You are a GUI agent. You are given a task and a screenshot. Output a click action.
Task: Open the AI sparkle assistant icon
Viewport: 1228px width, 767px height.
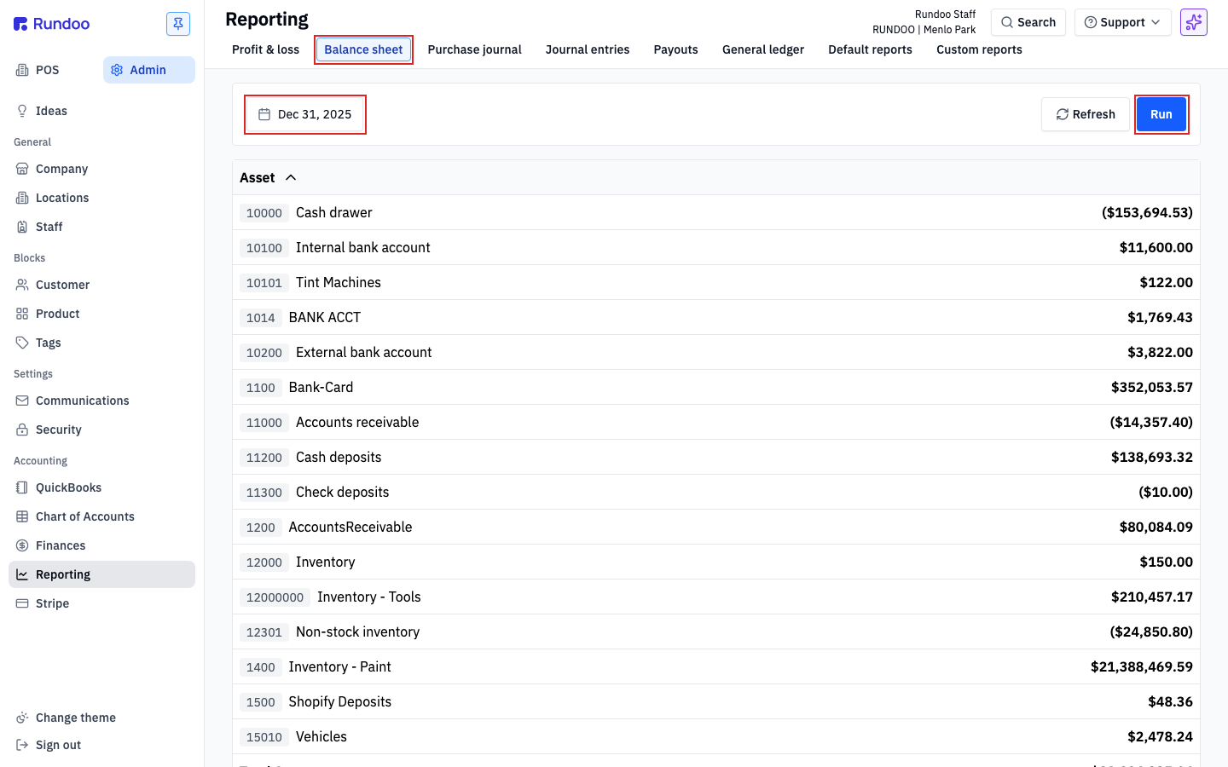[x=1194, y=22]
